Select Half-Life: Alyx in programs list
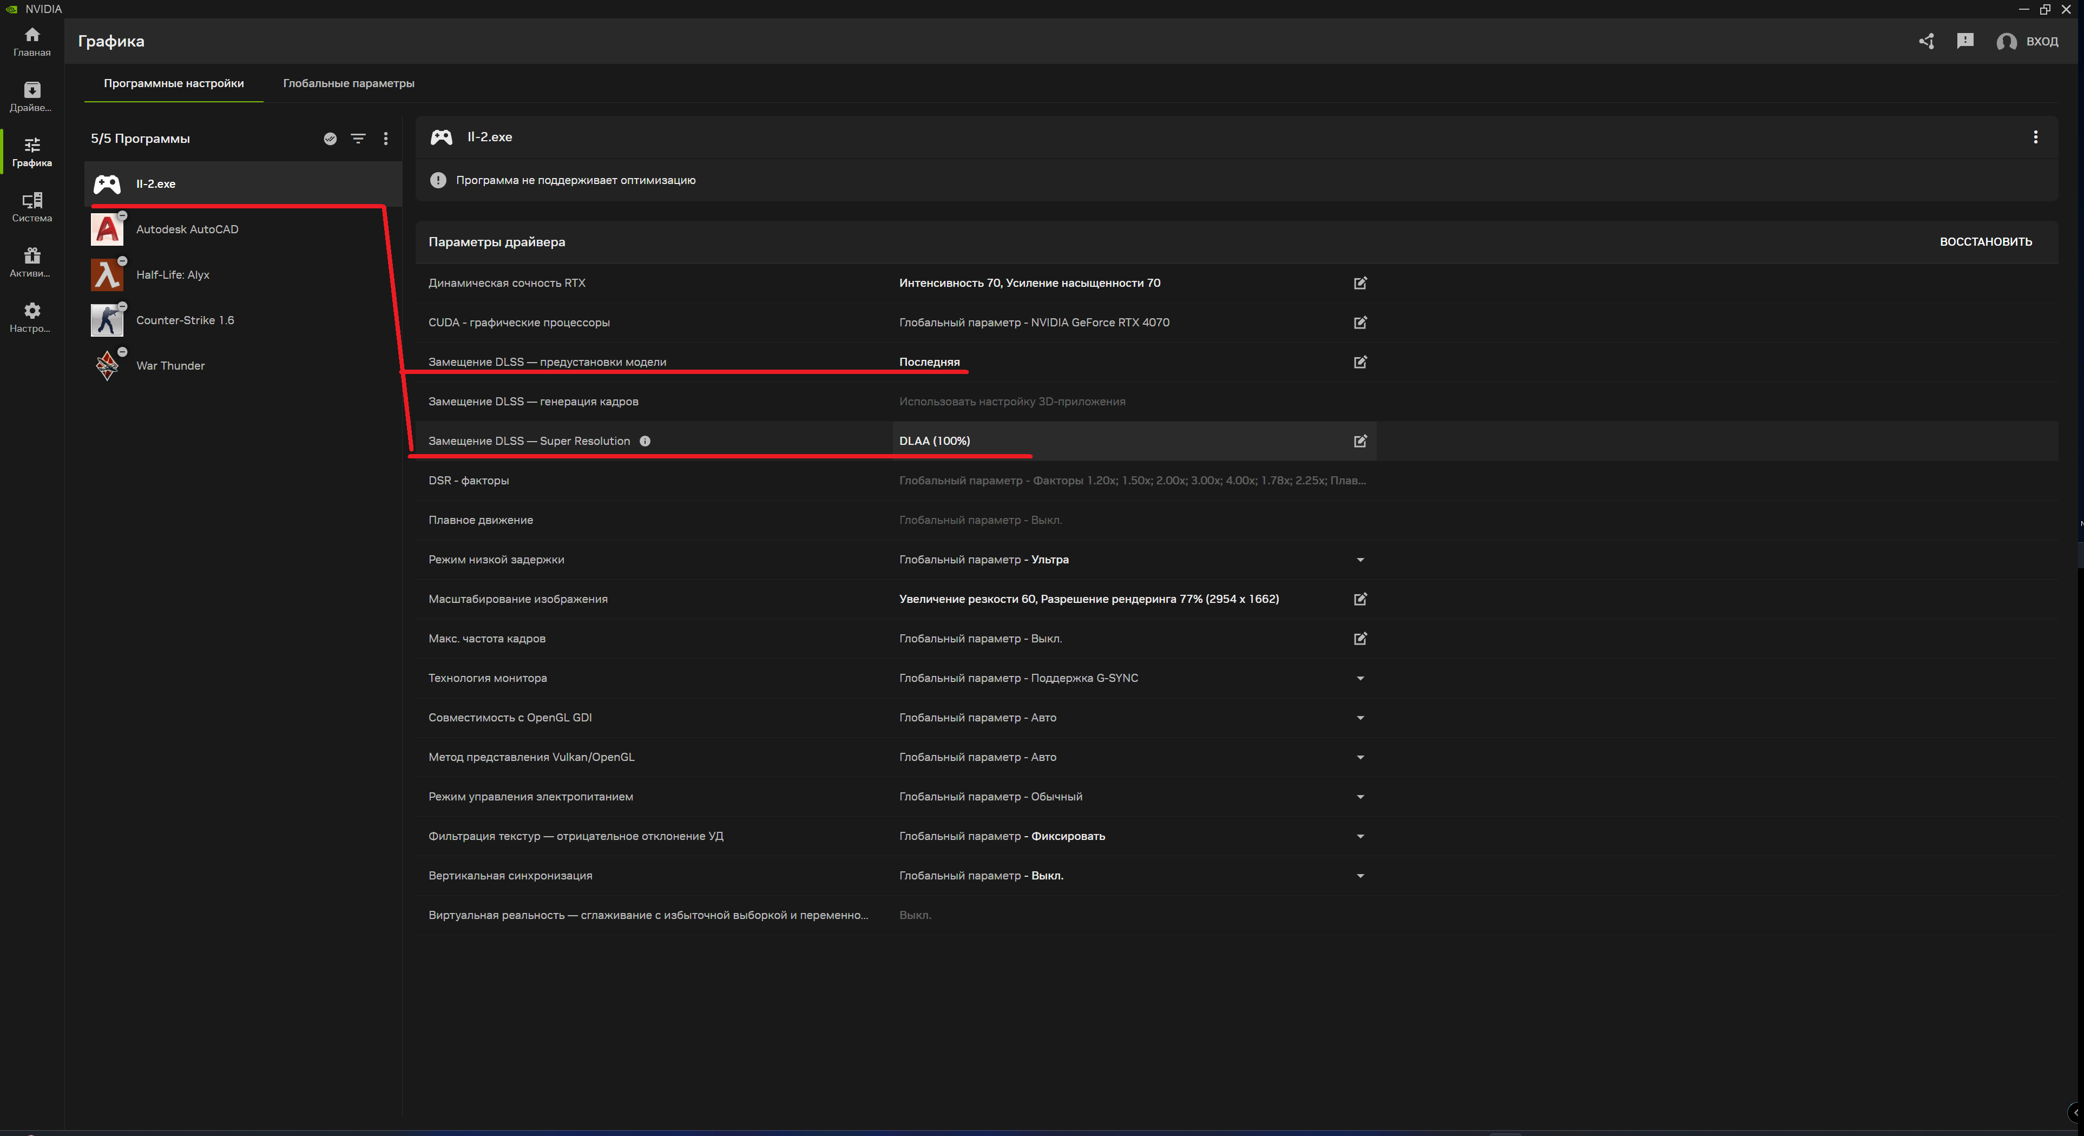The width and height of the screenshot is (2084, 1136). (242, 274)
